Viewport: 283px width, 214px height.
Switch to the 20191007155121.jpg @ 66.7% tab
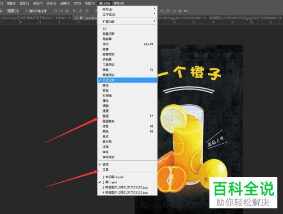[245, 18]
